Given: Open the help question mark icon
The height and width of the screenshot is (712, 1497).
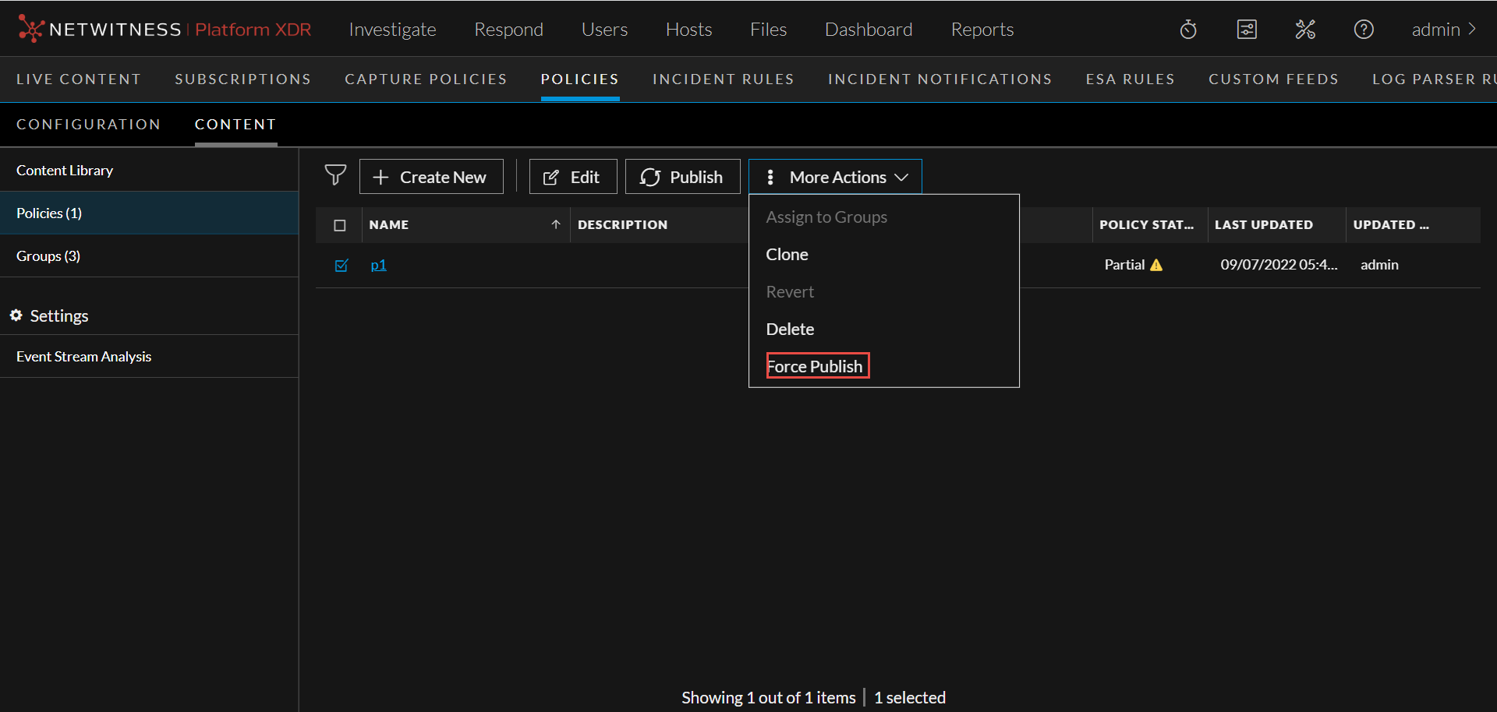Looking at the screenshot, I should pyautogui.click(x=1364, y=30).
